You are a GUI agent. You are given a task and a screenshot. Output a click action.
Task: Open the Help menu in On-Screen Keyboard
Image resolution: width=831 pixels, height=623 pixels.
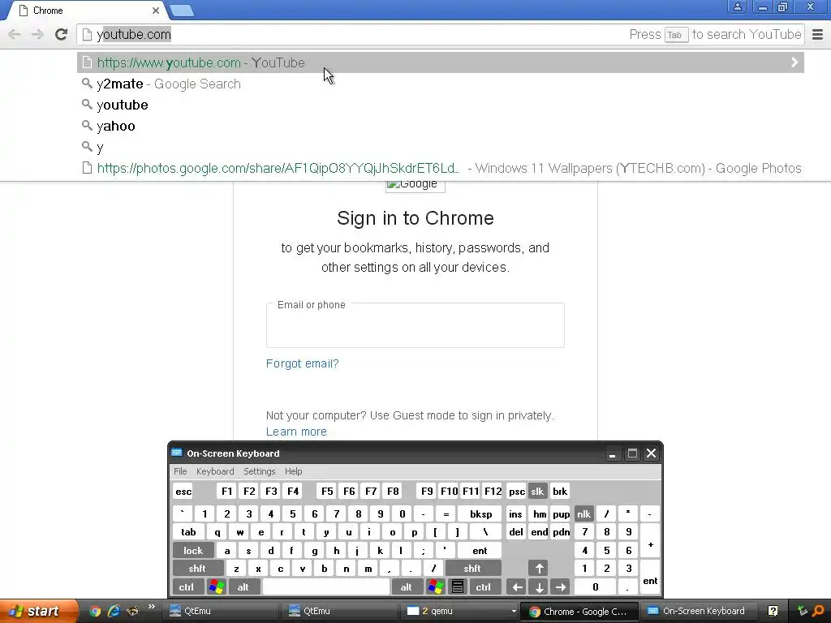293,471
